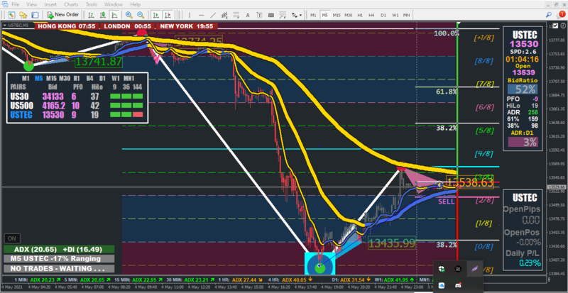The image size is (568, 293).
Task: Open the Discord tray icon
Action: [458, 285]
